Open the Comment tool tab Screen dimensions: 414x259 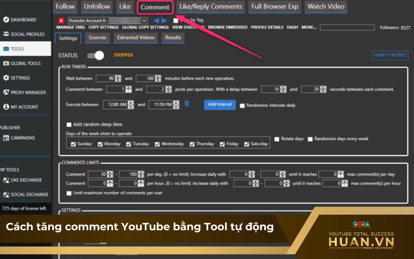click(155, 7)
